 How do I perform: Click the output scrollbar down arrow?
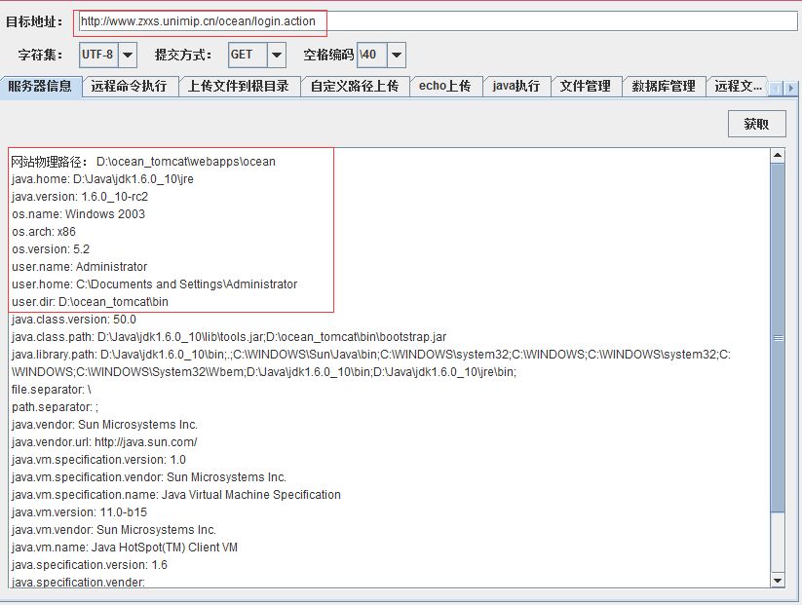point(778,580)
